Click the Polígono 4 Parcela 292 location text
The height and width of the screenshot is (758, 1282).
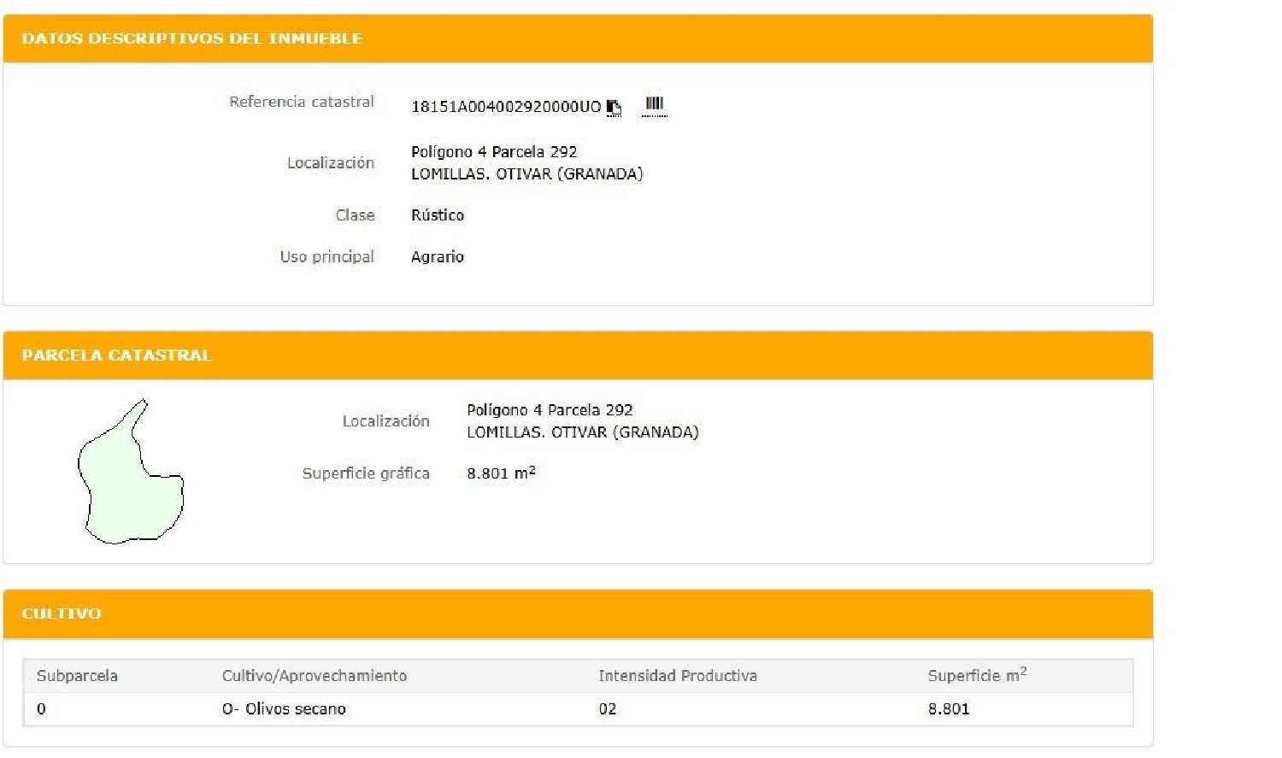coord(494,151)
